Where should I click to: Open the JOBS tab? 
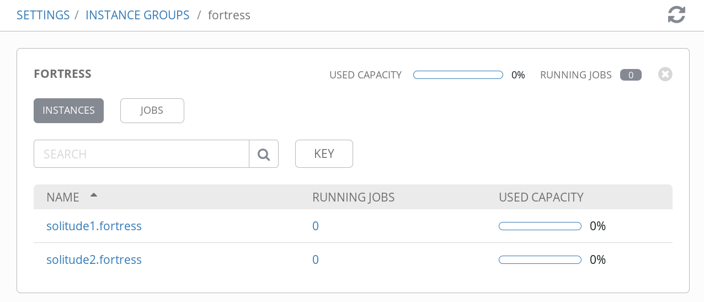152,110
